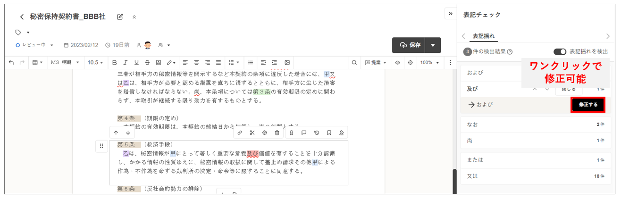The height and width of the screenshot is (199, 621).
Task: Delete block using trash icon
Action: click(277, 133)
